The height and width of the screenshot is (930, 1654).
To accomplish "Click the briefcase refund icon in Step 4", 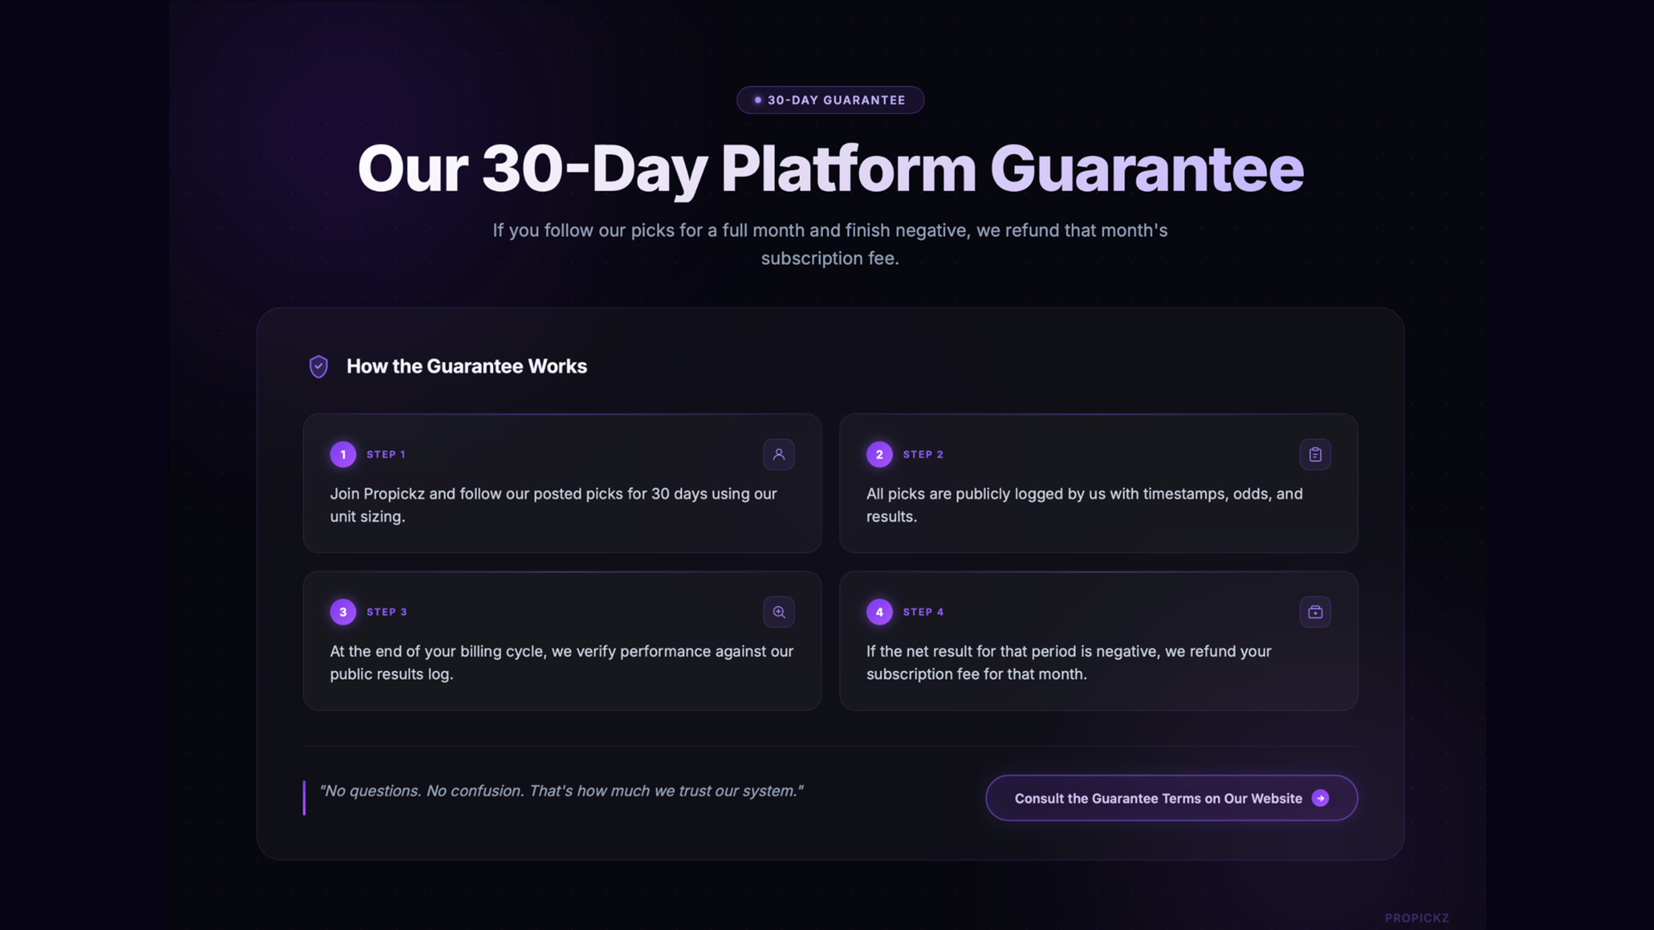I will point(1315,612).
